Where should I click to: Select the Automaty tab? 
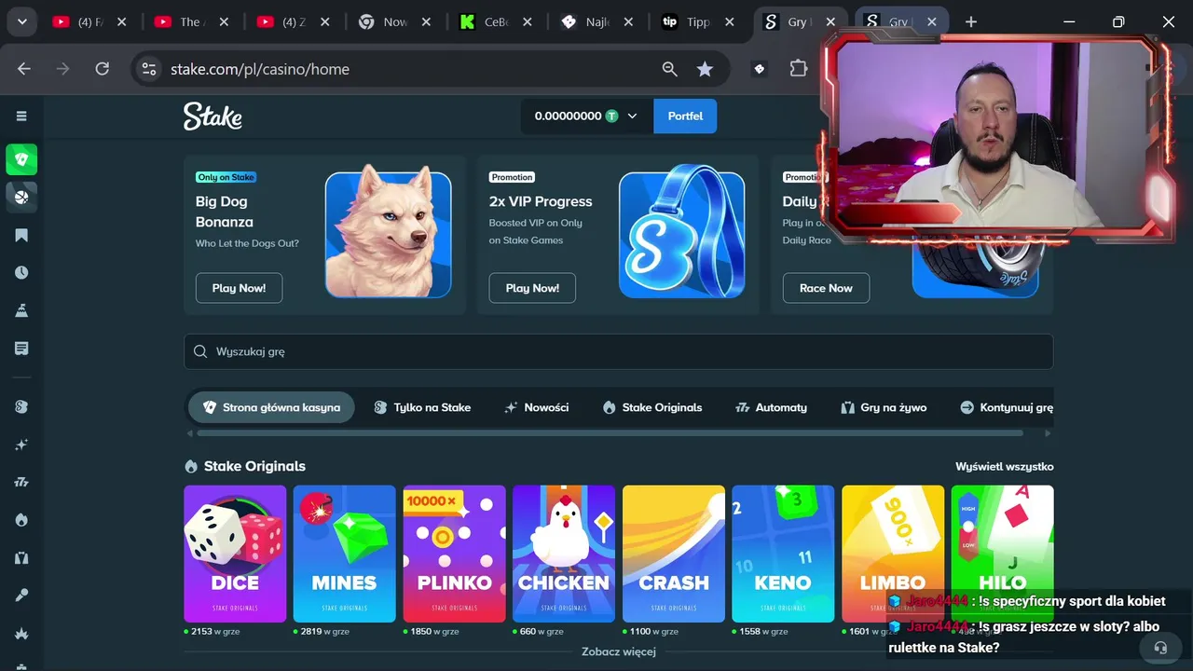pyautogui.click(x=771, y=407)
